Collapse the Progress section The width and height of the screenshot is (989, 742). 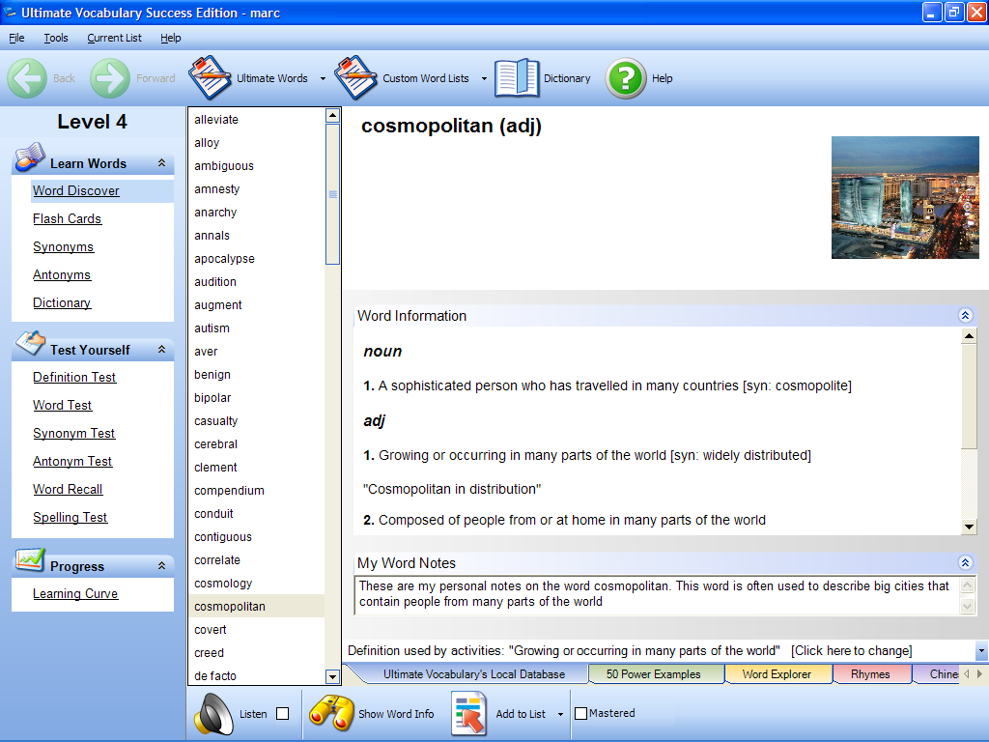161,566
